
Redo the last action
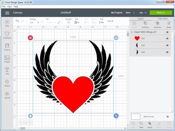tap(23, 21)
